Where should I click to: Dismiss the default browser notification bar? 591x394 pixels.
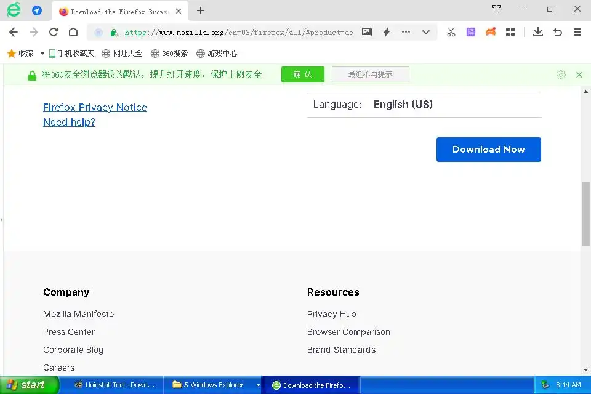point(579,74)
